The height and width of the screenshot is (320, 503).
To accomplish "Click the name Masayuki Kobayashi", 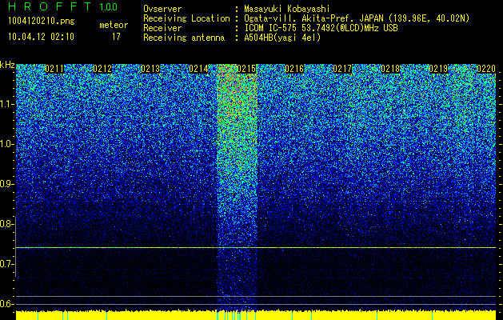I will (287, 9).
